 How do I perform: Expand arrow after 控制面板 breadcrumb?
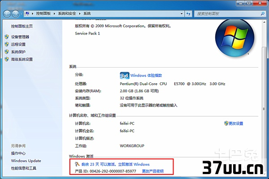[x=54, y=13]
